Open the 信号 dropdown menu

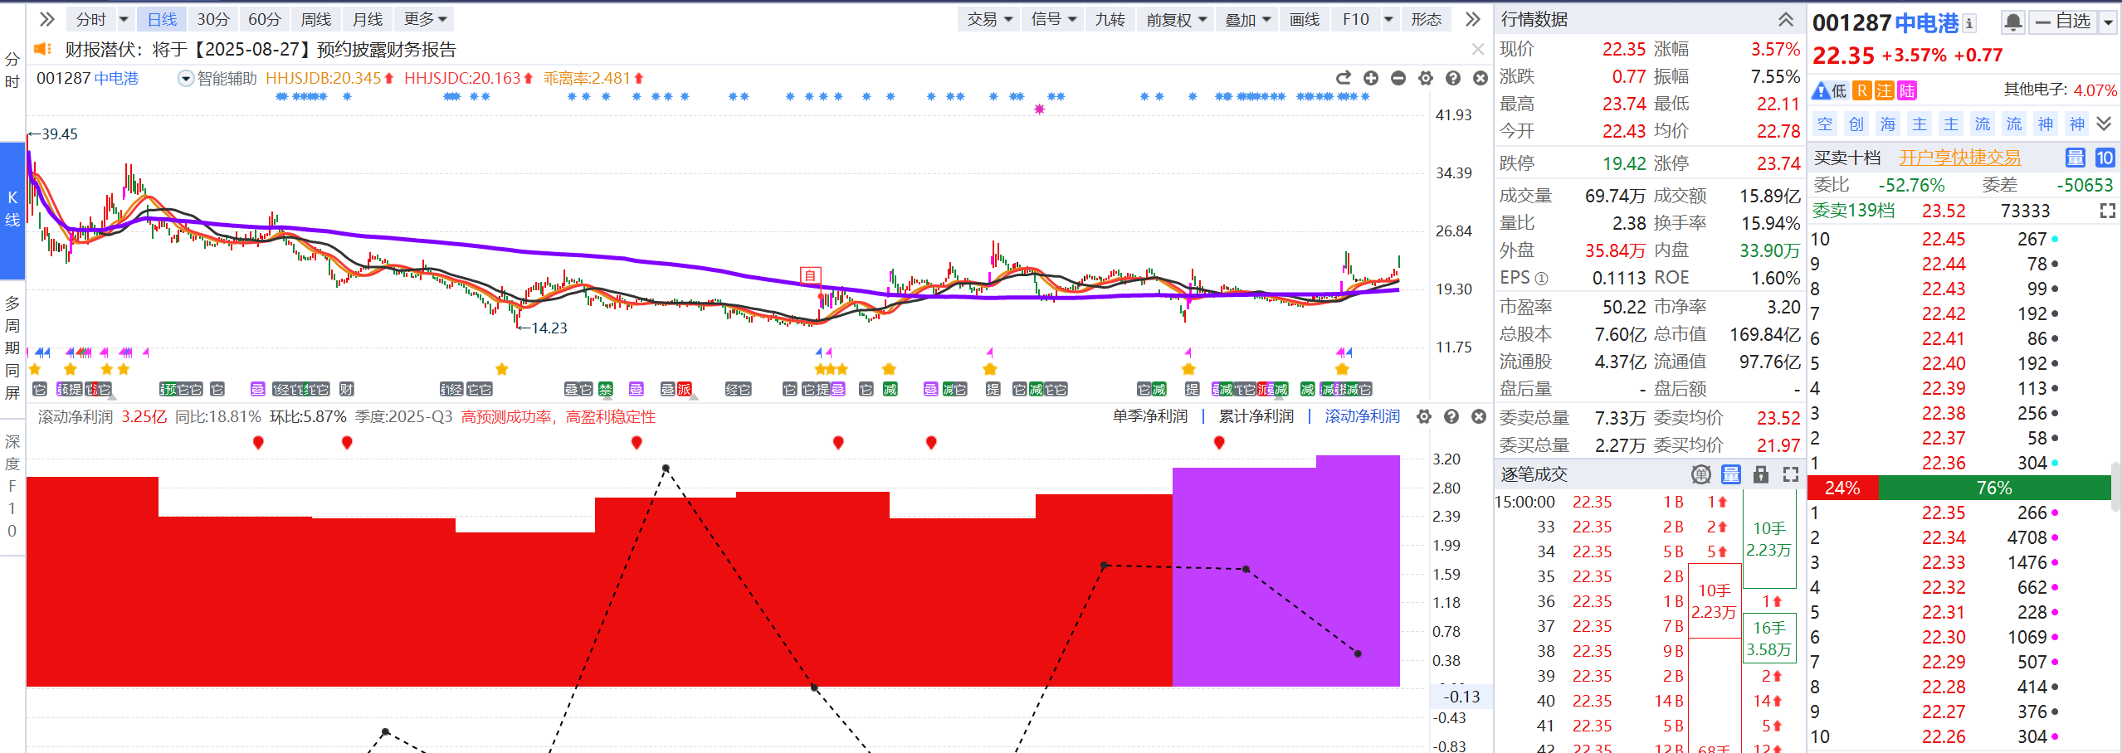(x=1053, y=19)
